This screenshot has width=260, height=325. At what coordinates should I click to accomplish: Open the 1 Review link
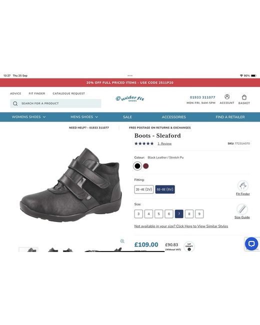pos(164,143)
